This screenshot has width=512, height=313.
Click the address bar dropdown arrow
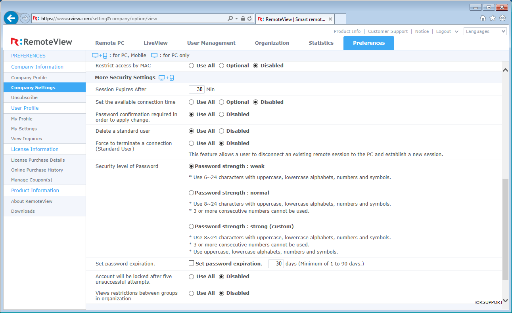click(x=237, y=19)
